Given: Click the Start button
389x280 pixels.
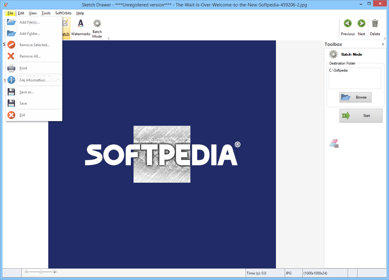Looking at the screenshot, I should tap(361, 116).
